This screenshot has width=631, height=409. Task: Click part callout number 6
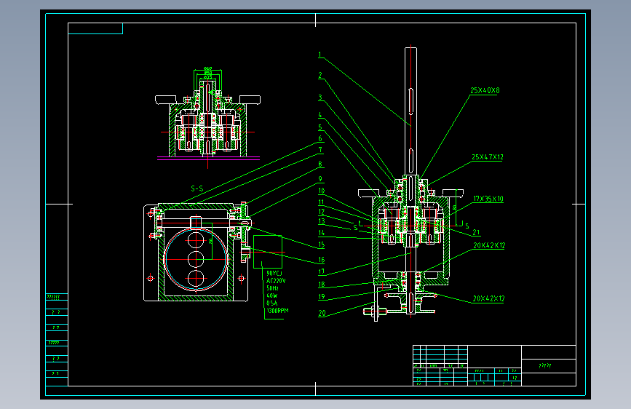point(320,138)
